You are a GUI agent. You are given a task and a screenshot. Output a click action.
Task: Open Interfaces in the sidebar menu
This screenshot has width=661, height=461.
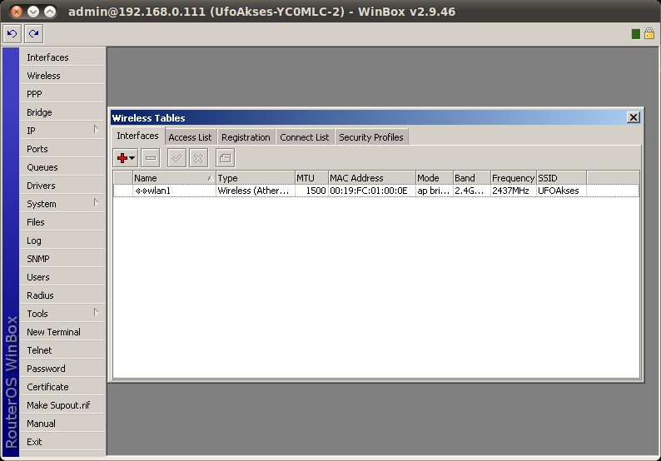pyautogui.click(x=62, y=57)
